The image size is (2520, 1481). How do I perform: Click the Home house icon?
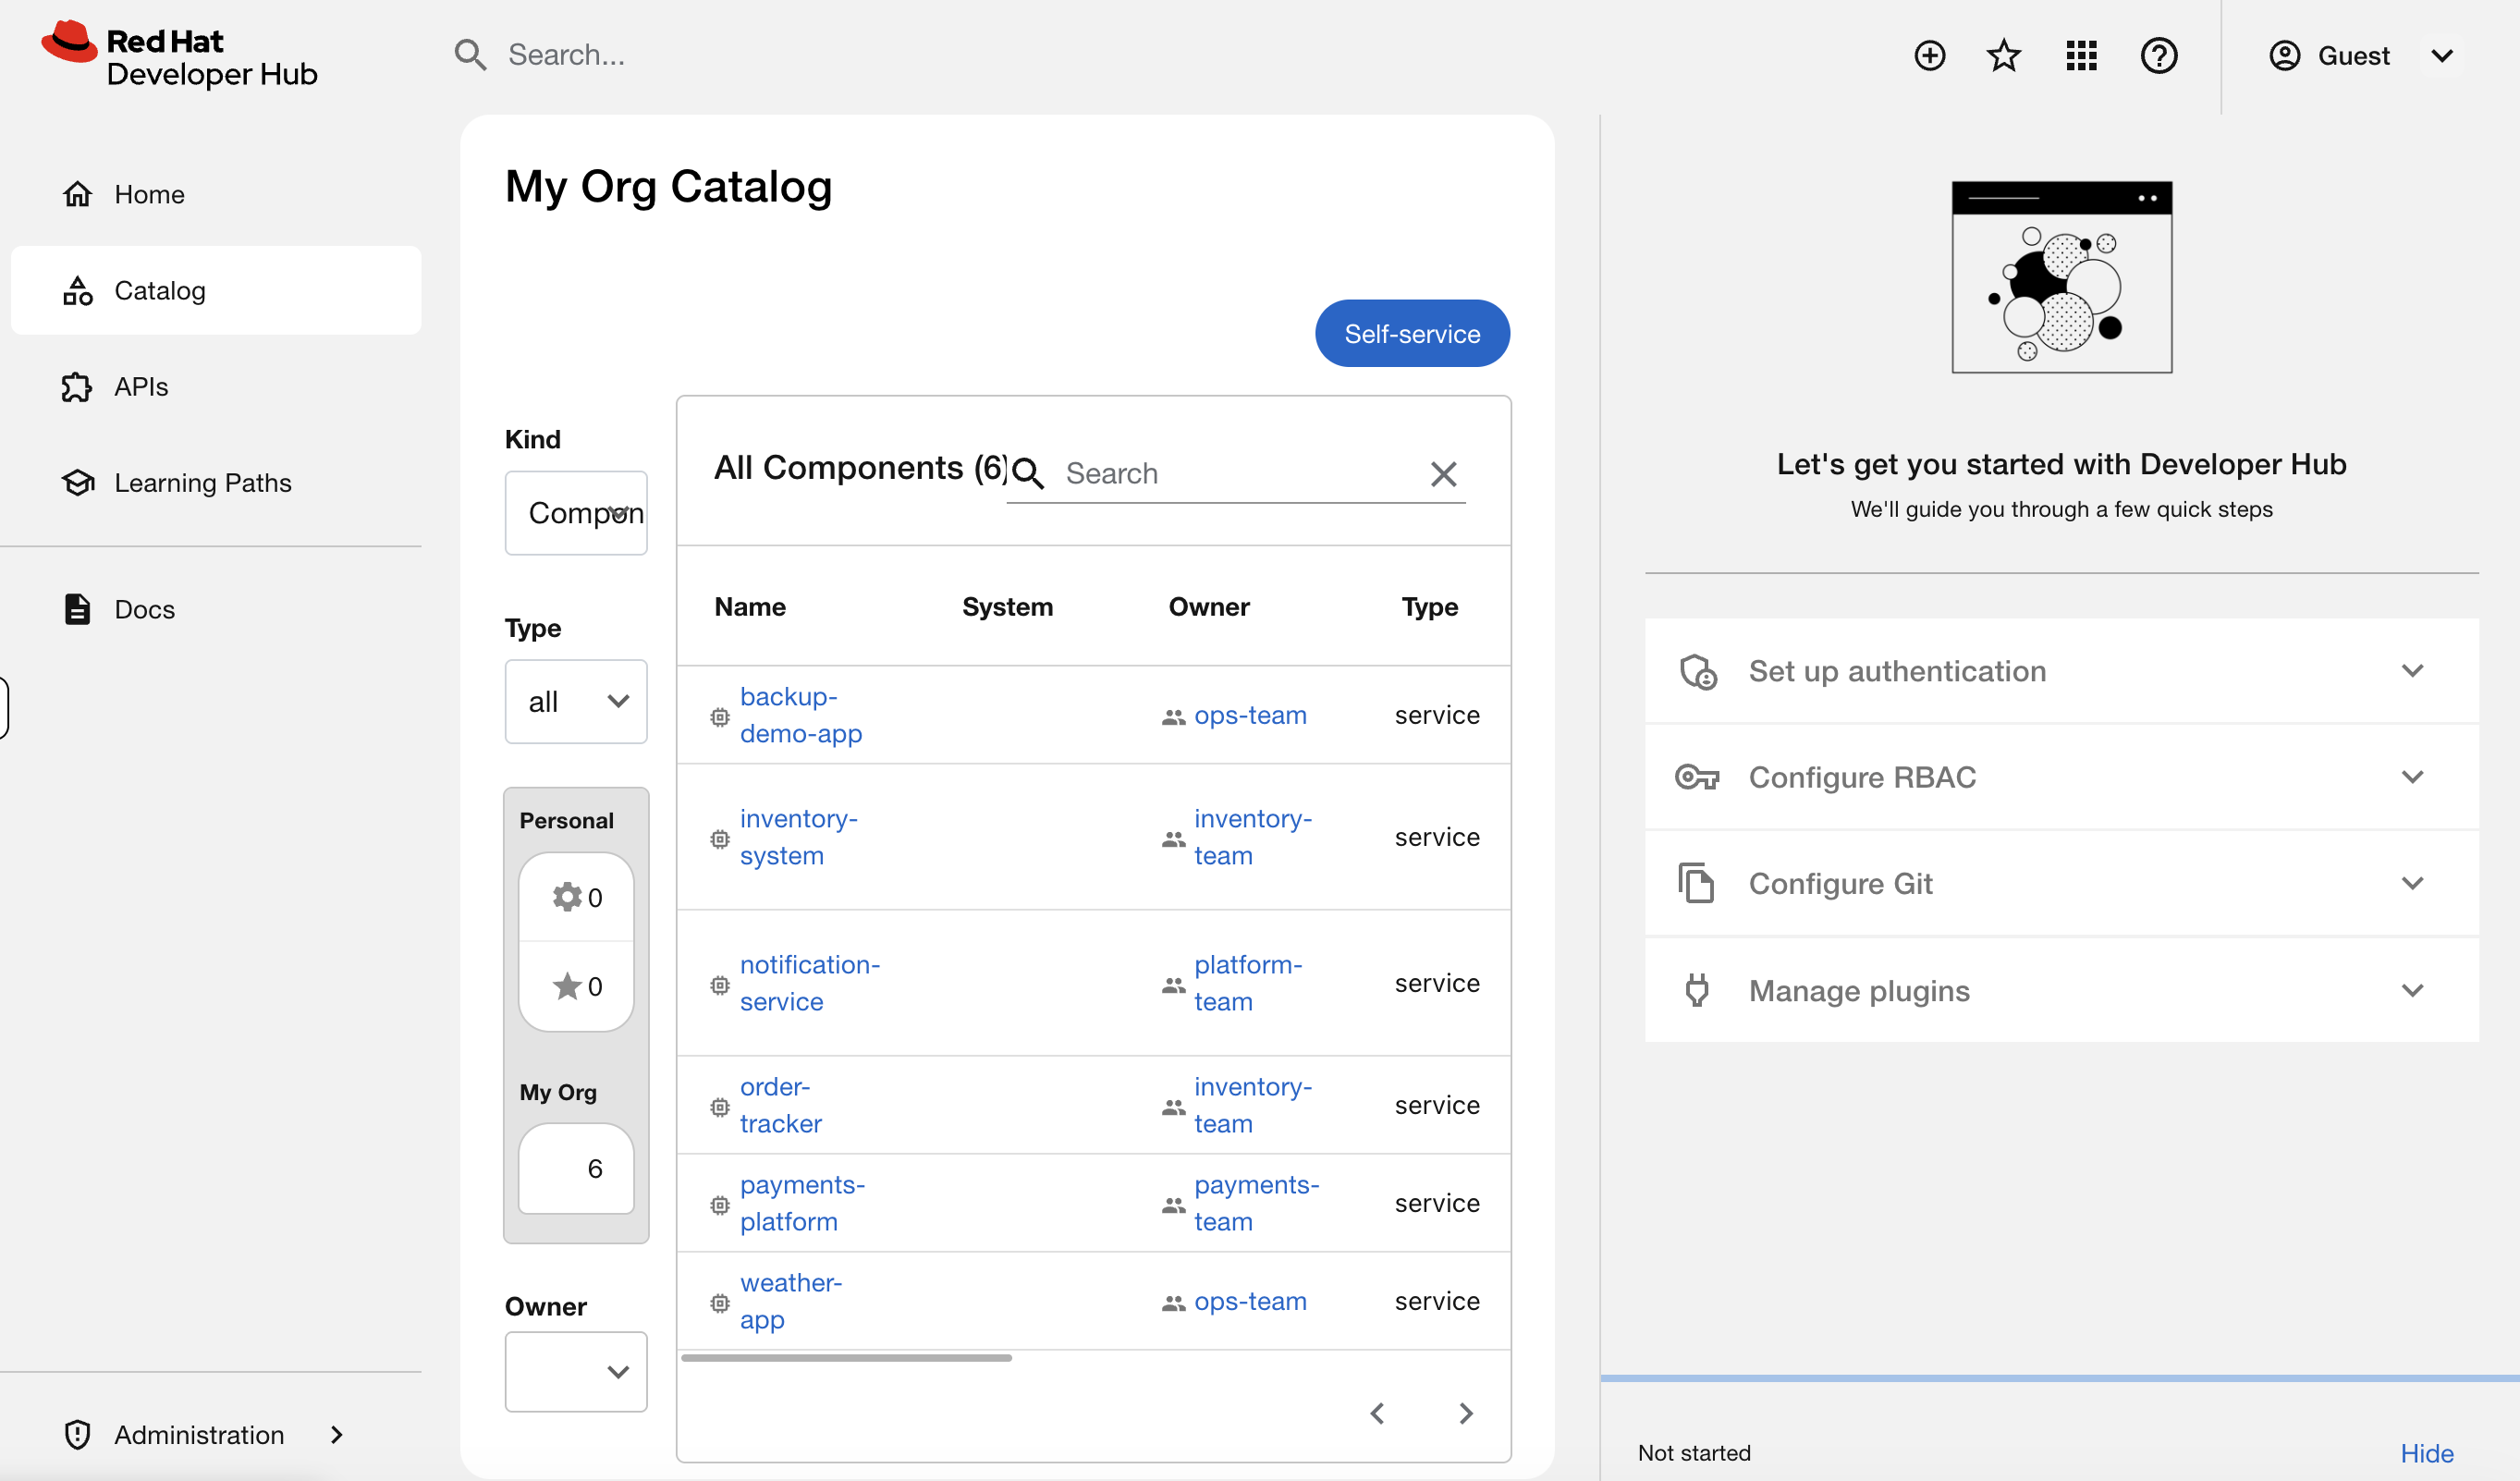pos(78,194)
